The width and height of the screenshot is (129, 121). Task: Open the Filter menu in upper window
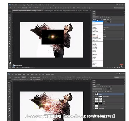[37, 5]
